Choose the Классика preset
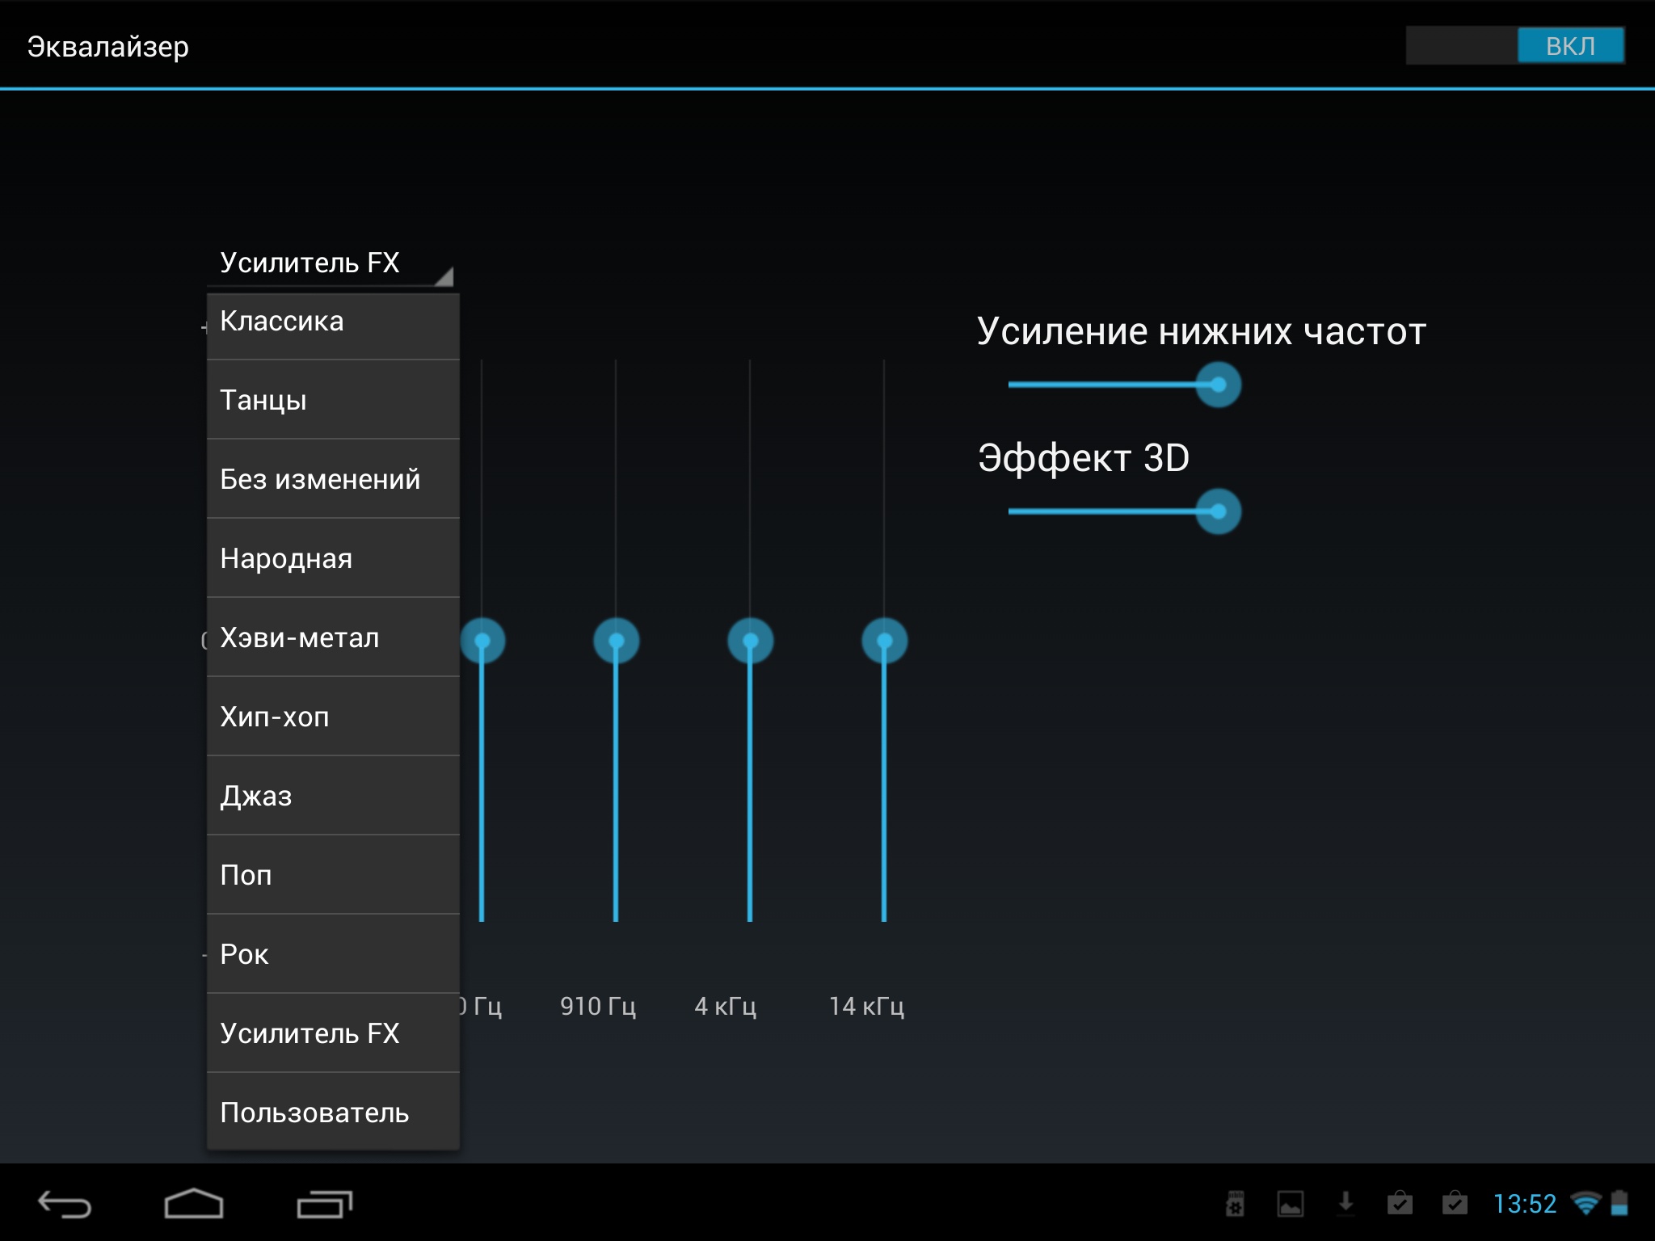 [333, 322]
